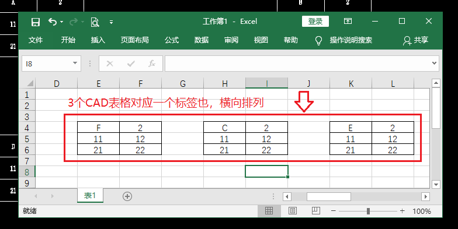Minimize the Excel window
The width and height of the screenshot is (458, 229).
click(x=375, y=21)
